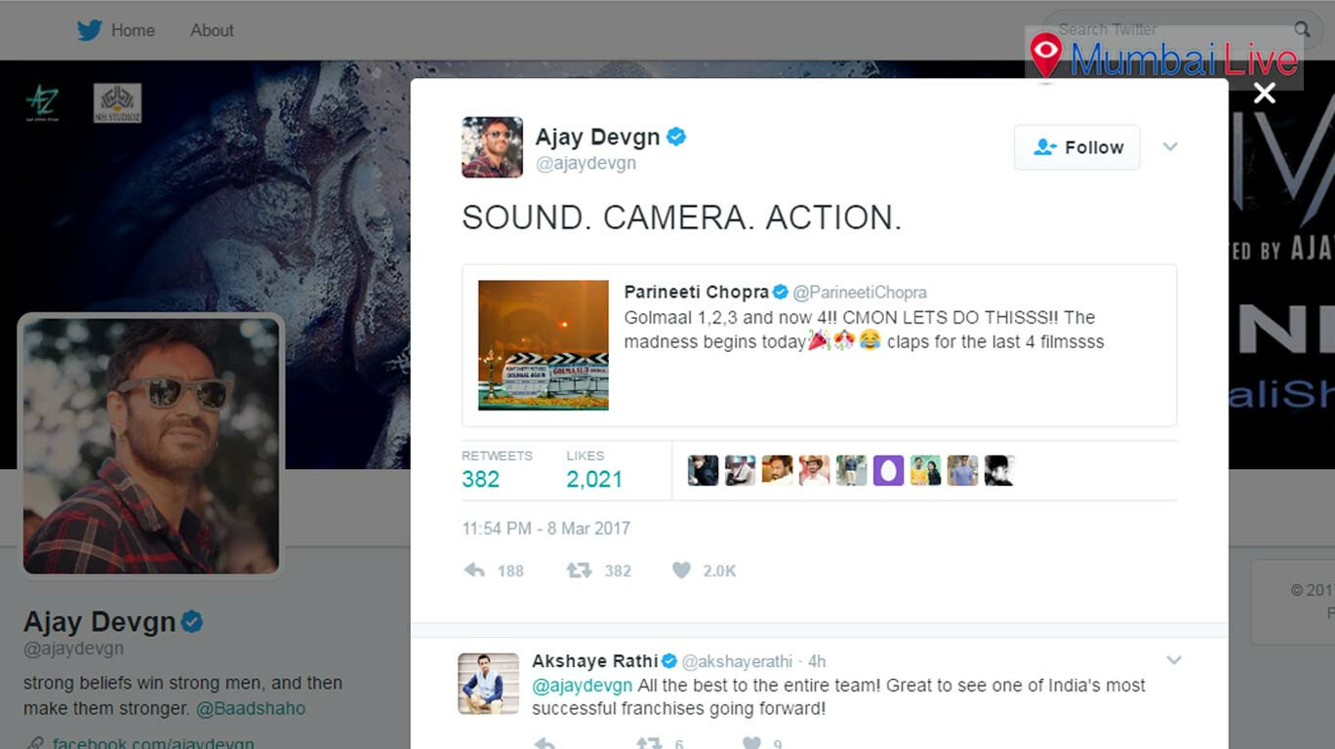Click the @ajaydevgn handle under profile name
The image size is (1335, 749).
click(73, 649)
